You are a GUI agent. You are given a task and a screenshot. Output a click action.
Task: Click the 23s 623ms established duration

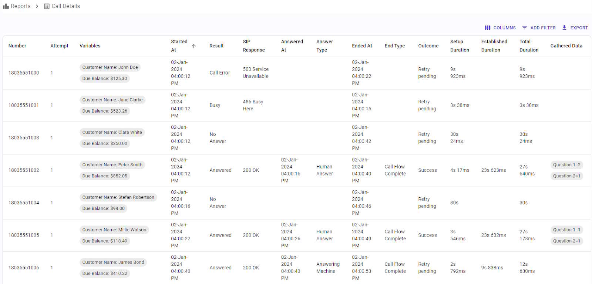point(494,170)
